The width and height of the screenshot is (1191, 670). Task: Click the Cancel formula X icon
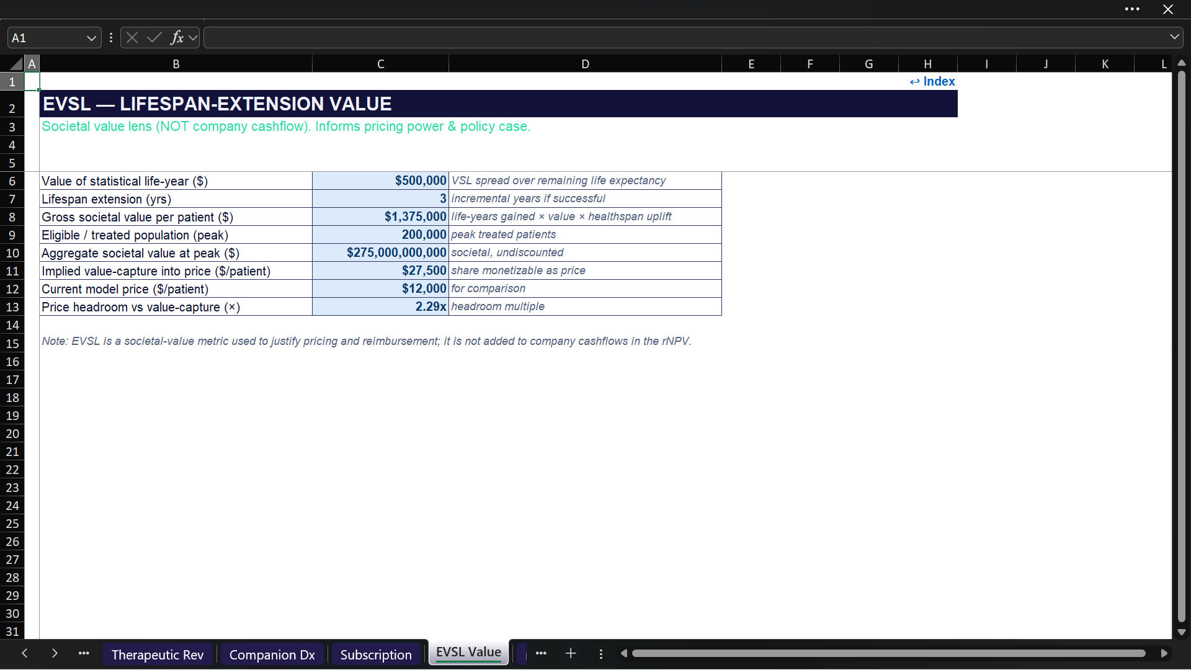click(x=132, y=38)
